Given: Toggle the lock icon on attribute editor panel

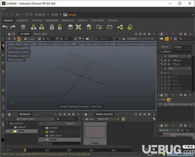Looking at the screenshot, I should 162,34.
